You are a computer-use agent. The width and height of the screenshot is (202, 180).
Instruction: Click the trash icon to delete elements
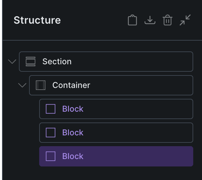click(168, 20)
